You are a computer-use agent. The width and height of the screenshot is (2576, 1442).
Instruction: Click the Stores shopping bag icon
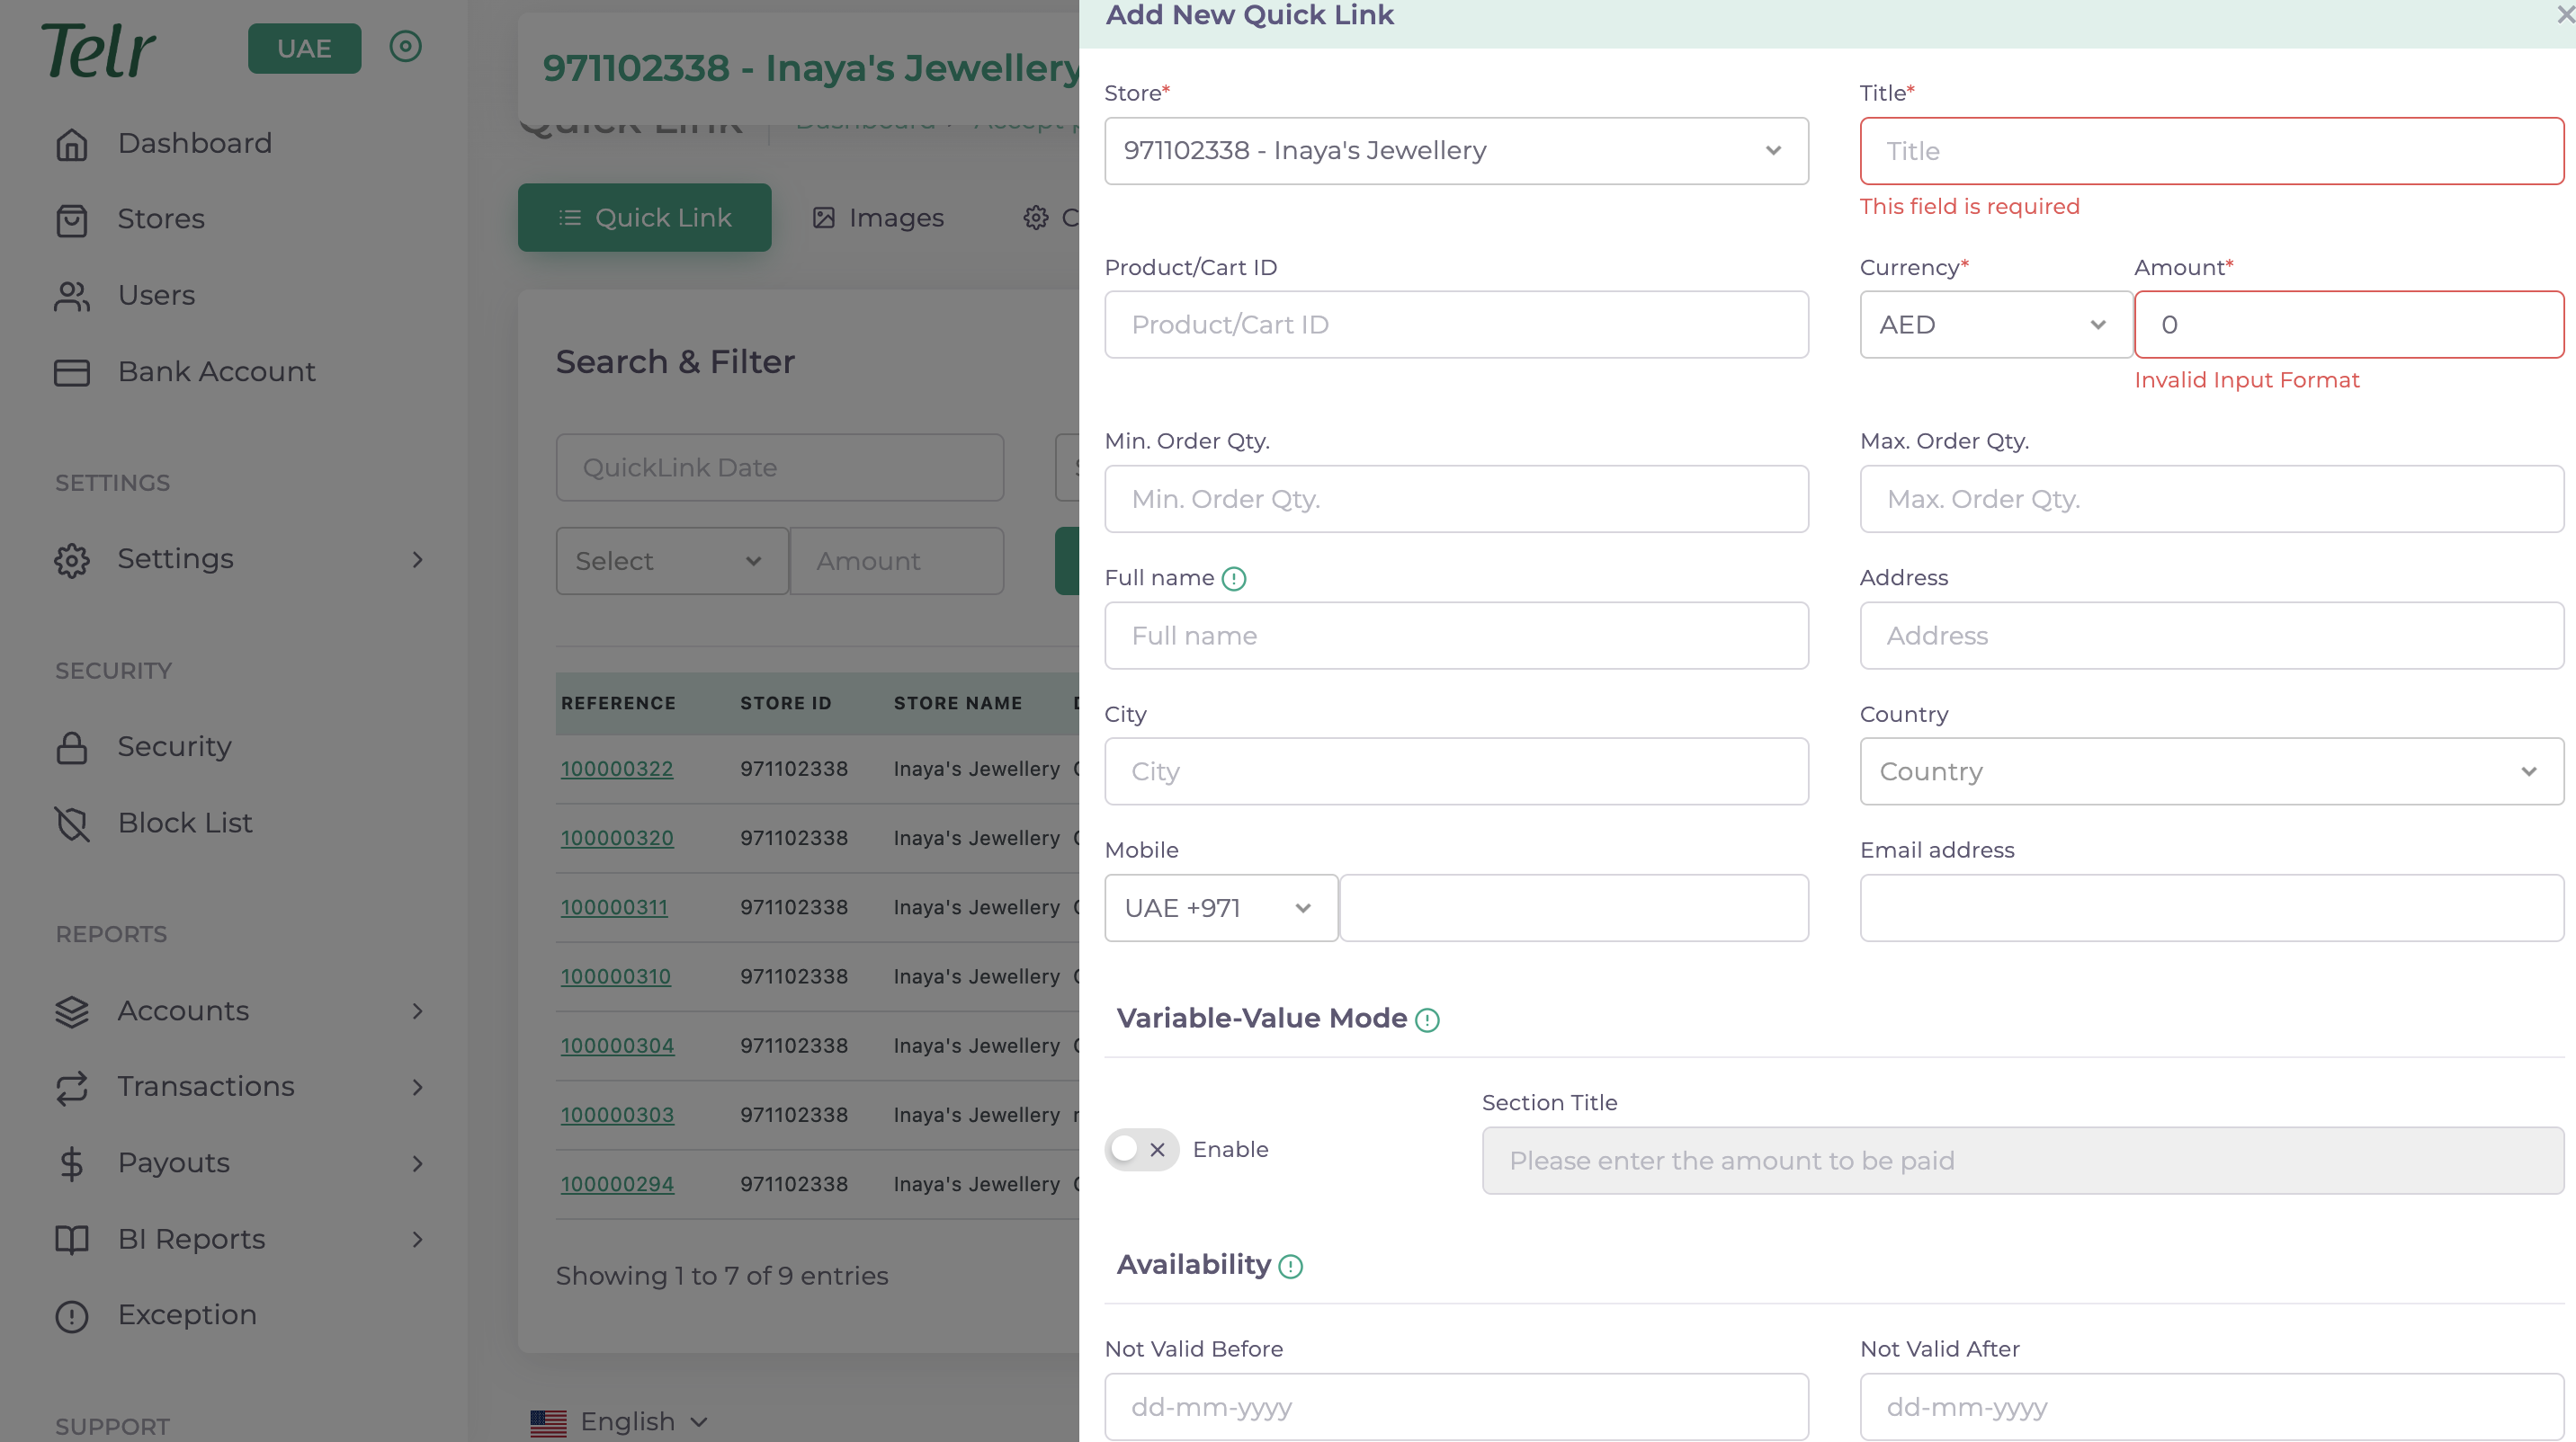72,220
